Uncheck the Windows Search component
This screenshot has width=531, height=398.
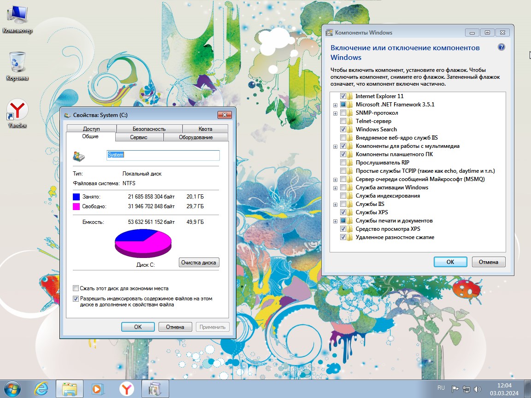coord(343,129)
